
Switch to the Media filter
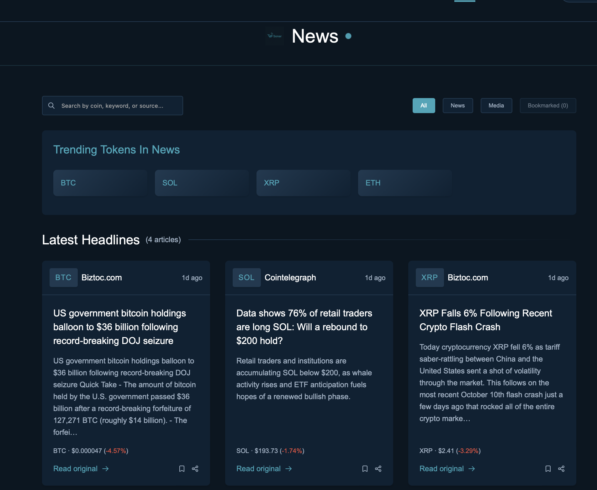[496, 105]
